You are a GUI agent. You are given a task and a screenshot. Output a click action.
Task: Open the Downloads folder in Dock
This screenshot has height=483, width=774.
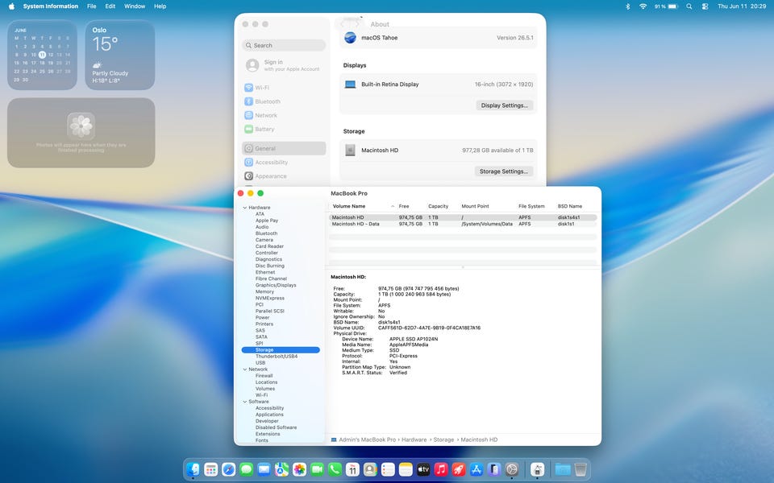[x=563, y=469]
